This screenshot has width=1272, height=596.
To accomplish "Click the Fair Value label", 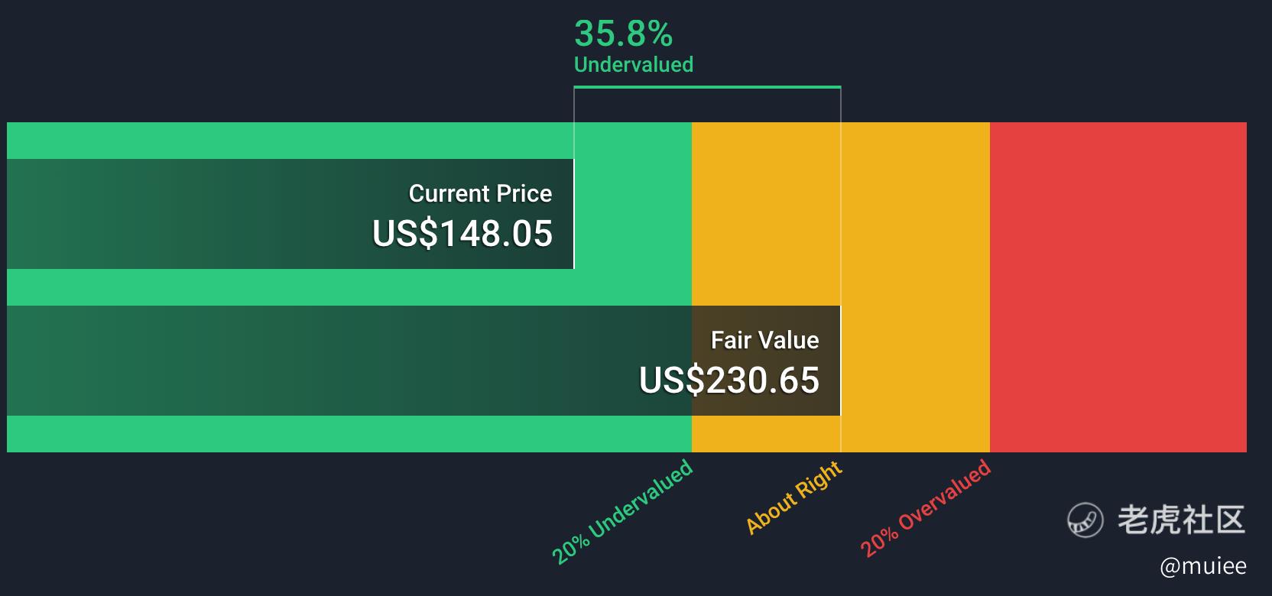I will pos(764,340).
